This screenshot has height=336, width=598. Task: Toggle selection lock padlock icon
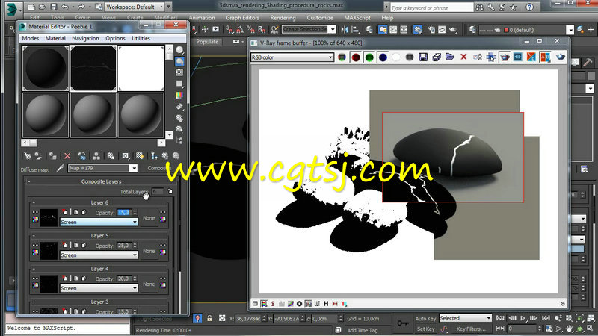(x=209, y=318)
